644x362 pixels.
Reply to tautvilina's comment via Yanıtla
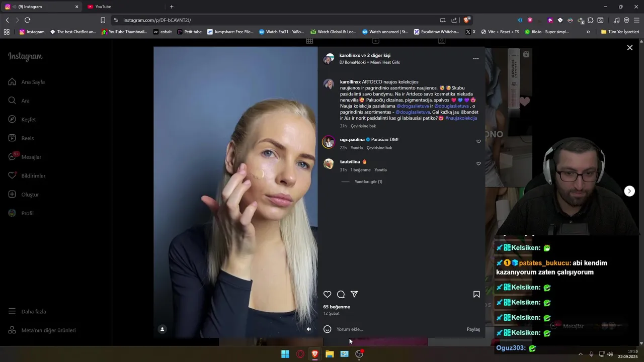(x=380, y=170)
